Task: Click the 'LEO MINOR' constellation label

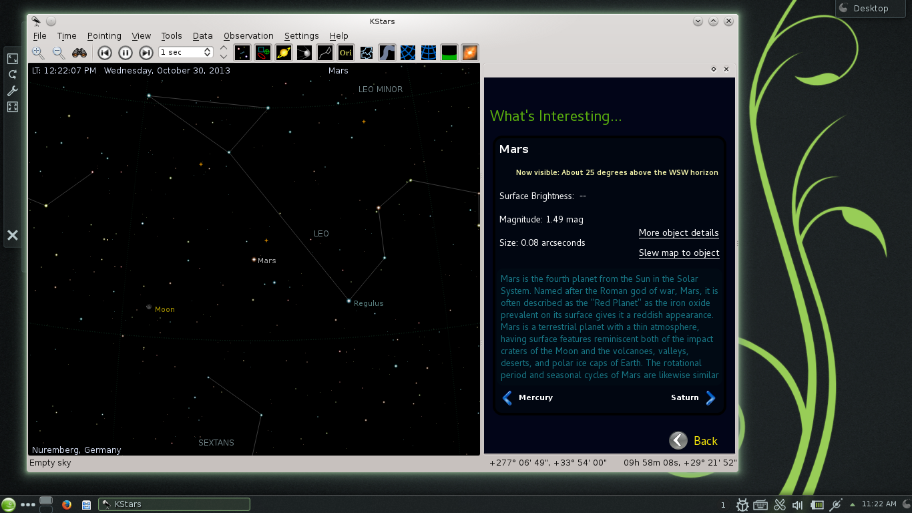Action: (x=381, y=90)
